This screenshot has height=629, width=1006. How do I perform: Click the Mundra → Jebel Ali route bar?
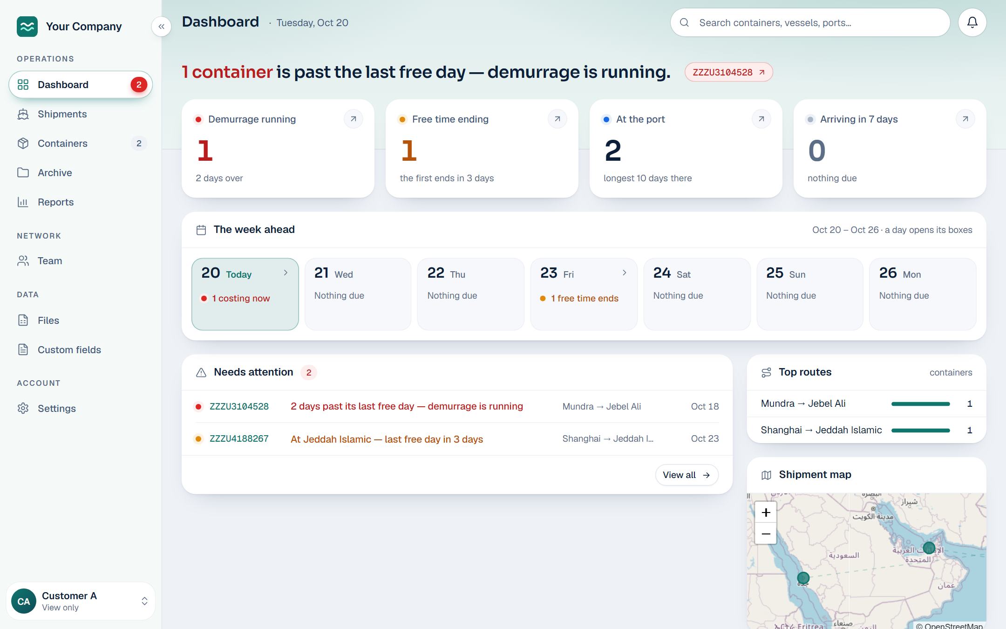(920, 404)
